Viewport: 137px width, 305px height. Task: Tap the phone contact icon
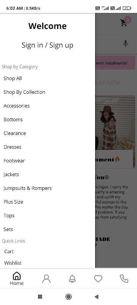coord(124,279)
